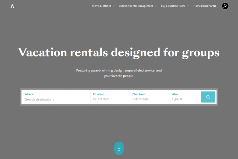Viewport: 238px width, 159px height.
Task: Click the scroll-down double chevron button
Action: [x=119, y=148]
